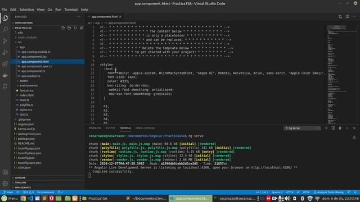Click the main branch in status bar
Screen dimensions: 360x202
(8, 192)
